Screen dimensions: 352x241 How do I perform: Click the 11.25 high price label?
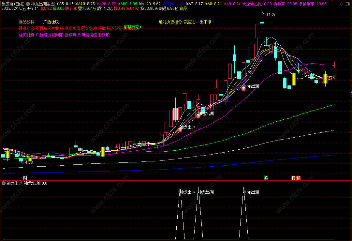point(271,15)
